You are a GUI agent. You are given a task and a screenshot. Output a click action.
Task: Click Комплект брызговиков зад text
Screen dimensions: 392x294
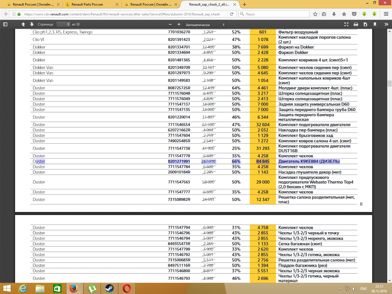[x=305, y=136]
